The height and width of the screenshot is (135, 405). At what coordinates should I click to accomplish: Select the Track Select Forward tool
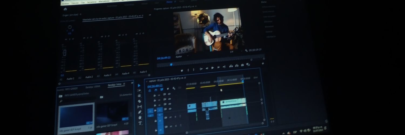[139, 91]
